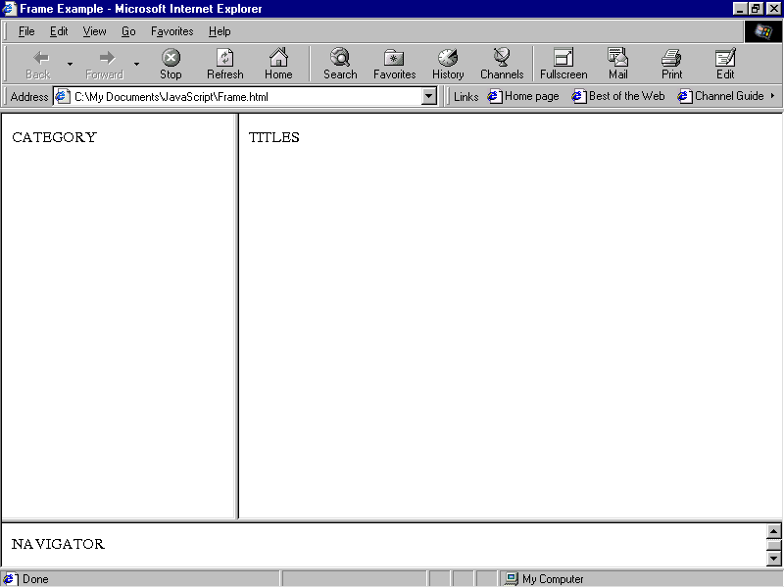Open the Channels pane

coord(502,64)
